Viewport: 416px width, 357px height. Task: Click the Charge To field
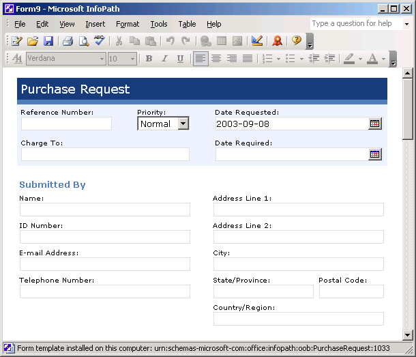coord(105,154)
